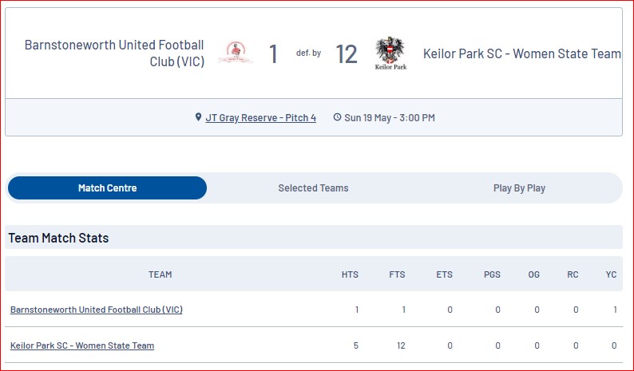
Task: Click the Keilor Park eagle crest logo
Action: click(x=390, y=53)
